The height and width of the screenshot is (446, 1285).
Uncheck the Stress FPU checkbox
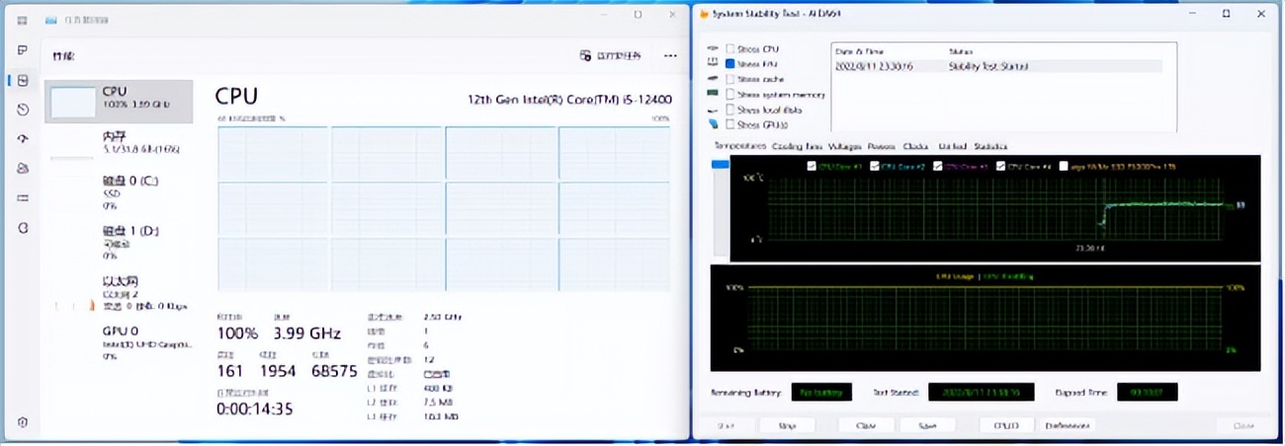click(x=730, y=63)
